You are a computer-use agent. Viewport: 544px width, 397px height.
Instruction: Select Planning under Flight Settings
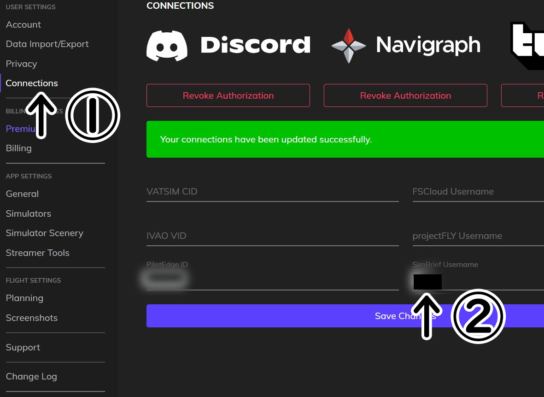point(24,298)
